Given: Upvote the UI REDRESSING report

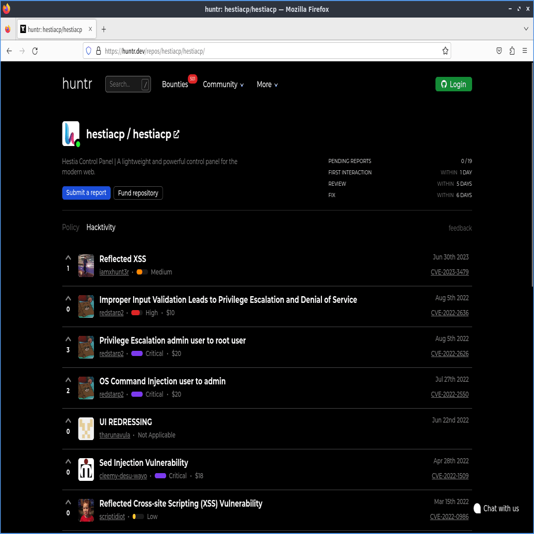Looking at the screenshot, I should click(68, 420).
